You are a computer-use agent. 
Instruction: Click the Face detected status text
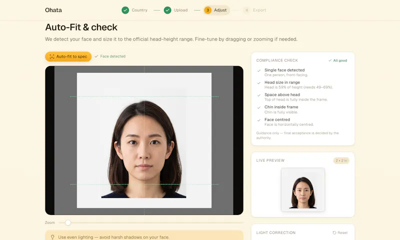tap(113, 56)
